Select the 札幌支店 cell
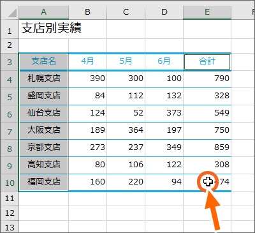 pos(43,79)
